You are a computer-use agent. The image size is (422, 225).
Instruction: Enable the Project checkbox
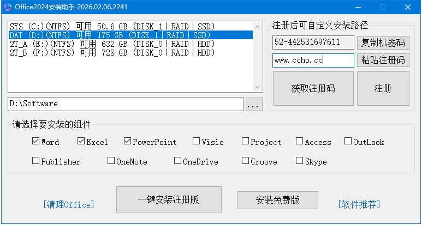point(245,142)
